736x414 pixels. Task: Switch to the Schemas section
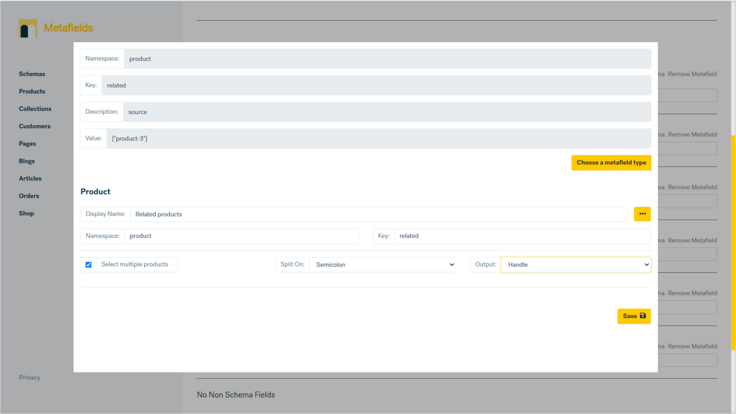[32, 74]
